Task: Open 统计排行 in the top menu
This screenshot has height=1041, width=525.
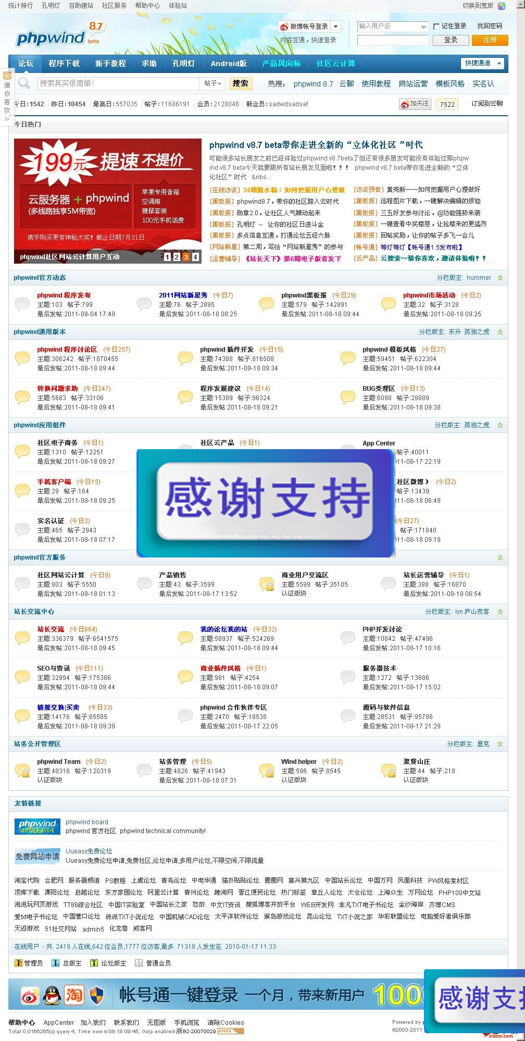Action: (x=20, y=6)
